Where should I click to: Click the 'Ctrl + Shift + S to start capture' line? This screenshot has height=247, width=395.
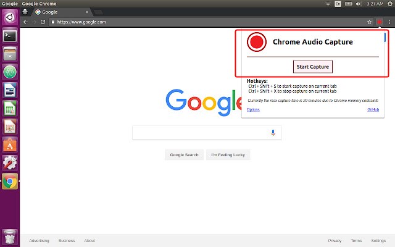292,86
